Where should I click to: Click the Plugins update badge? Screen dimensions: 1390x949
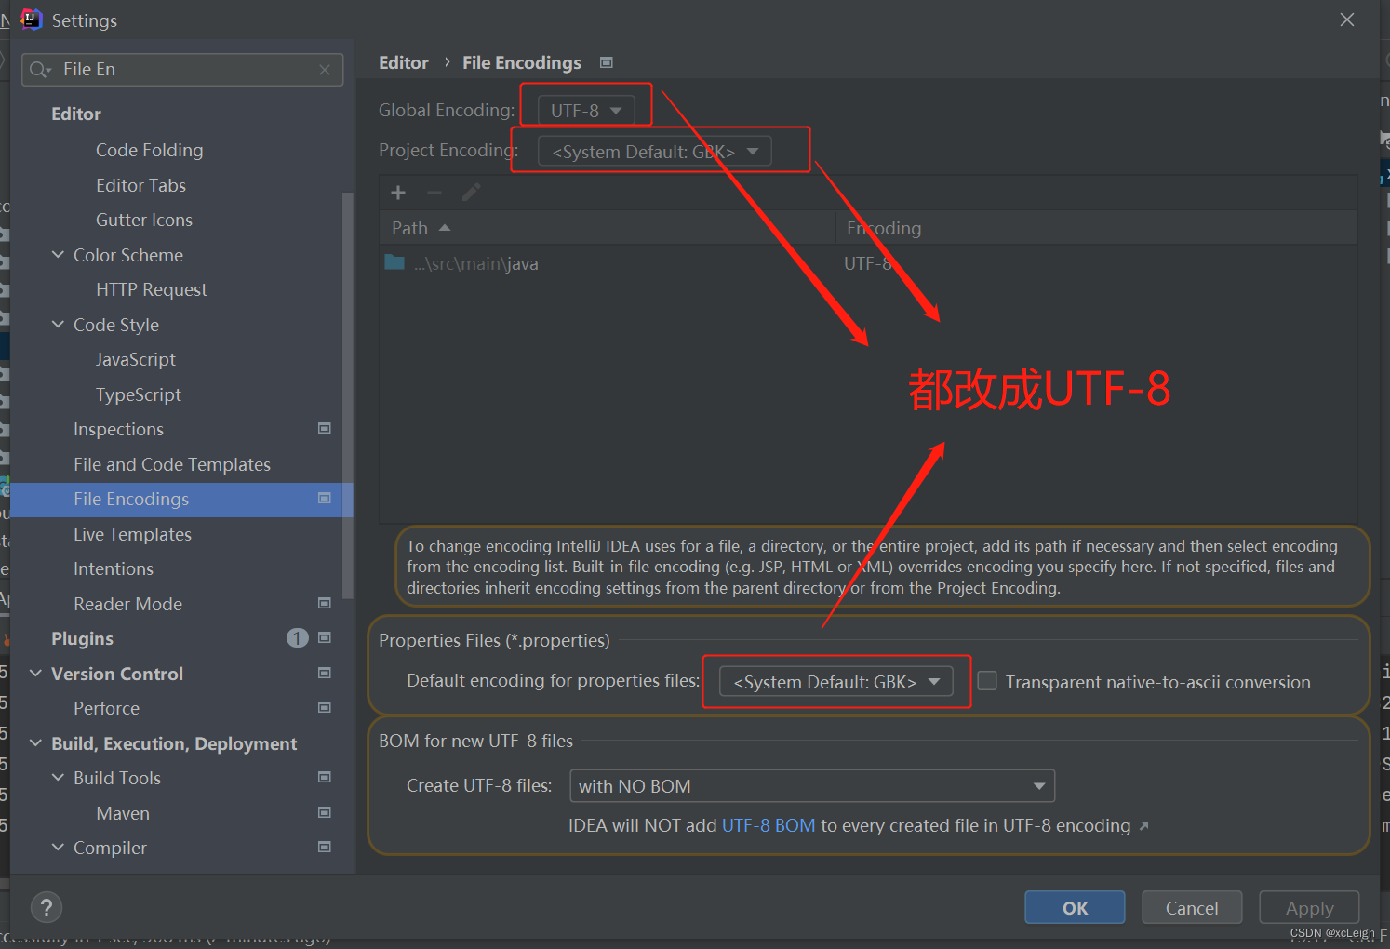point(297,638)
